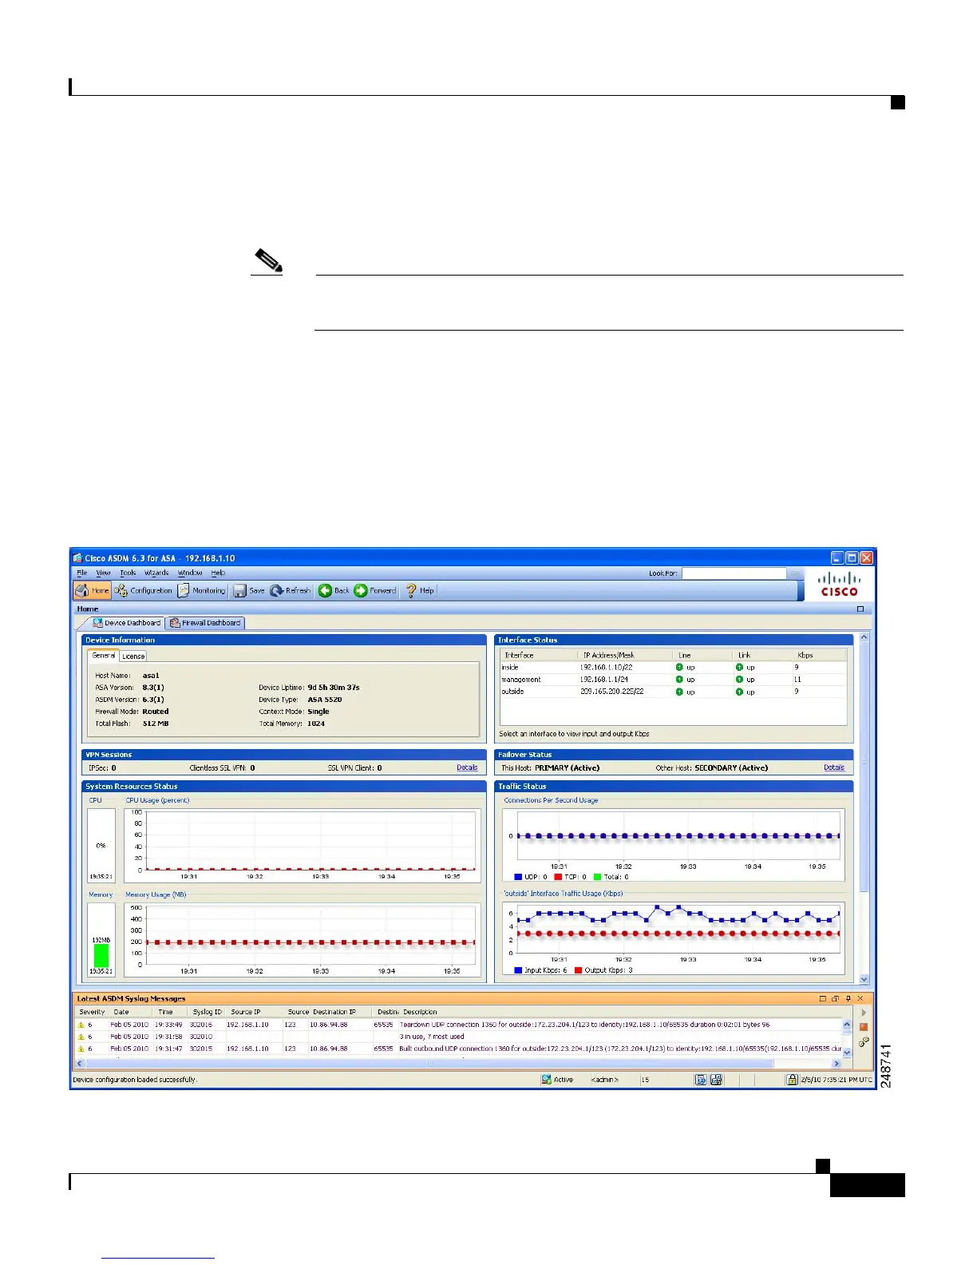Open Help from the toolbar question mark
The image size is (977, 1265).
(420, 591)
